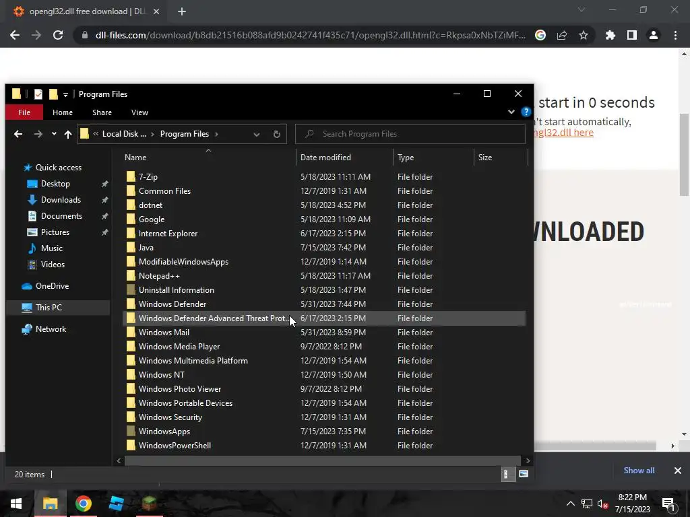Image resolution: width=690 pixels, height=517 pixels.
Task: Switch to details view layout icon
Action: pyautogui.click(x=508, y=474)
